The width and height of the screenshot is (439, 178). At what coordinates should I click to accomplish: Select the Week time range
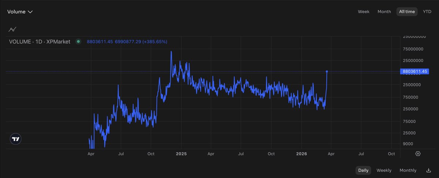(363, 12)
